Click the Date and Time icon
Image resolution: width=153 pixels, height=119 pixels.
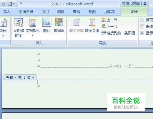tap(19, 22)
